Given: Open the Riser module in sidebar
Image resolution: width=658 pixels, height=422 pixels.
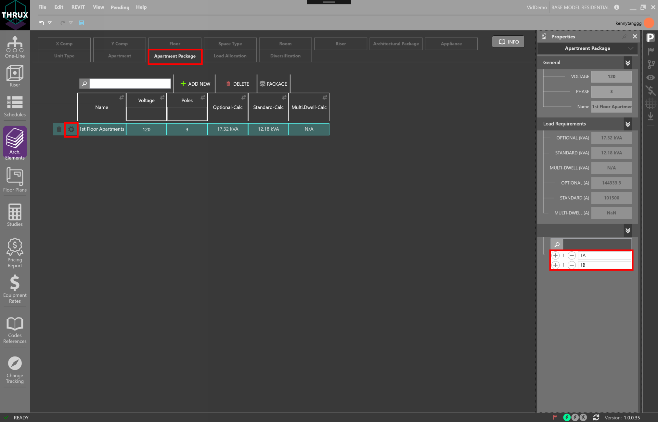Looking at the screenshot, I should pyautogui.click(x=15, y=76).
